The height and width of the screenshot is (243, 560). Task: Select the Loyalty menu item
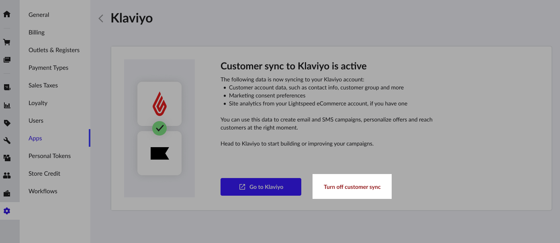[38, 103]
